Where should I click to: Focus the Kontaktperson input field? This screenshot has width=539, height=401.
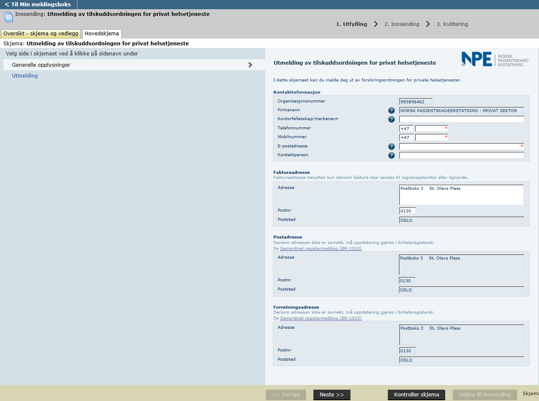point(462,155)
